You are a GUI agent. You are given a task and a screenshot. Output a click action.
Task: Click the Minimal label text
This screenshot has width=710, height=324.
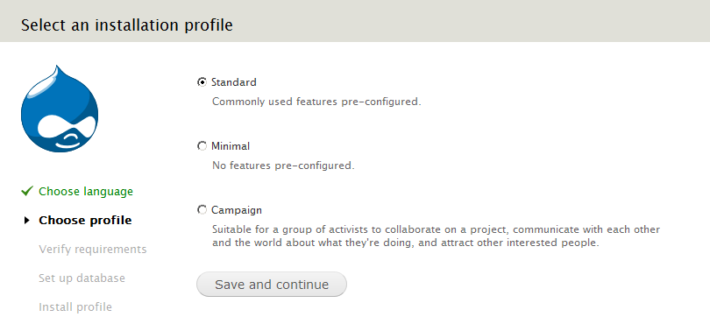pos(231,146)
